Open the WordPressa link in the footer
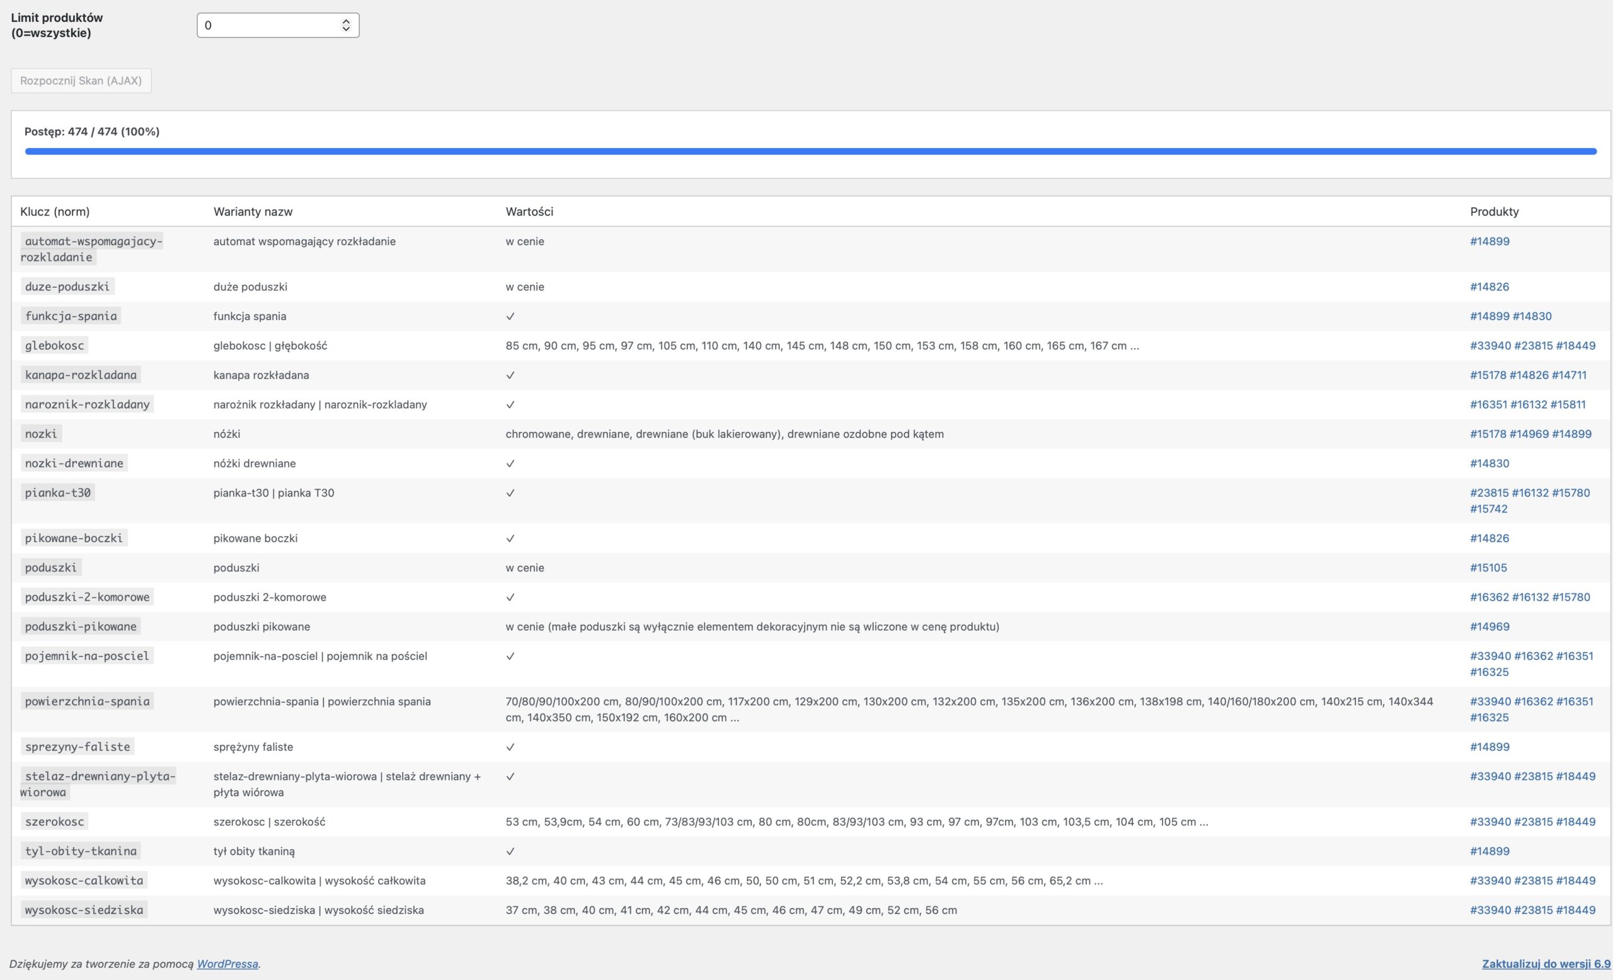The width and height of the screenshot is (1613, 980). 226,964
